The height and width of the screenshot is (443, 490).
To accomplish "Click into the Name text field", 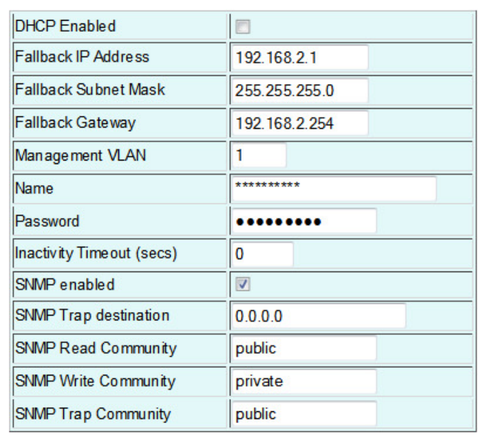I will (x=334, y=188).
